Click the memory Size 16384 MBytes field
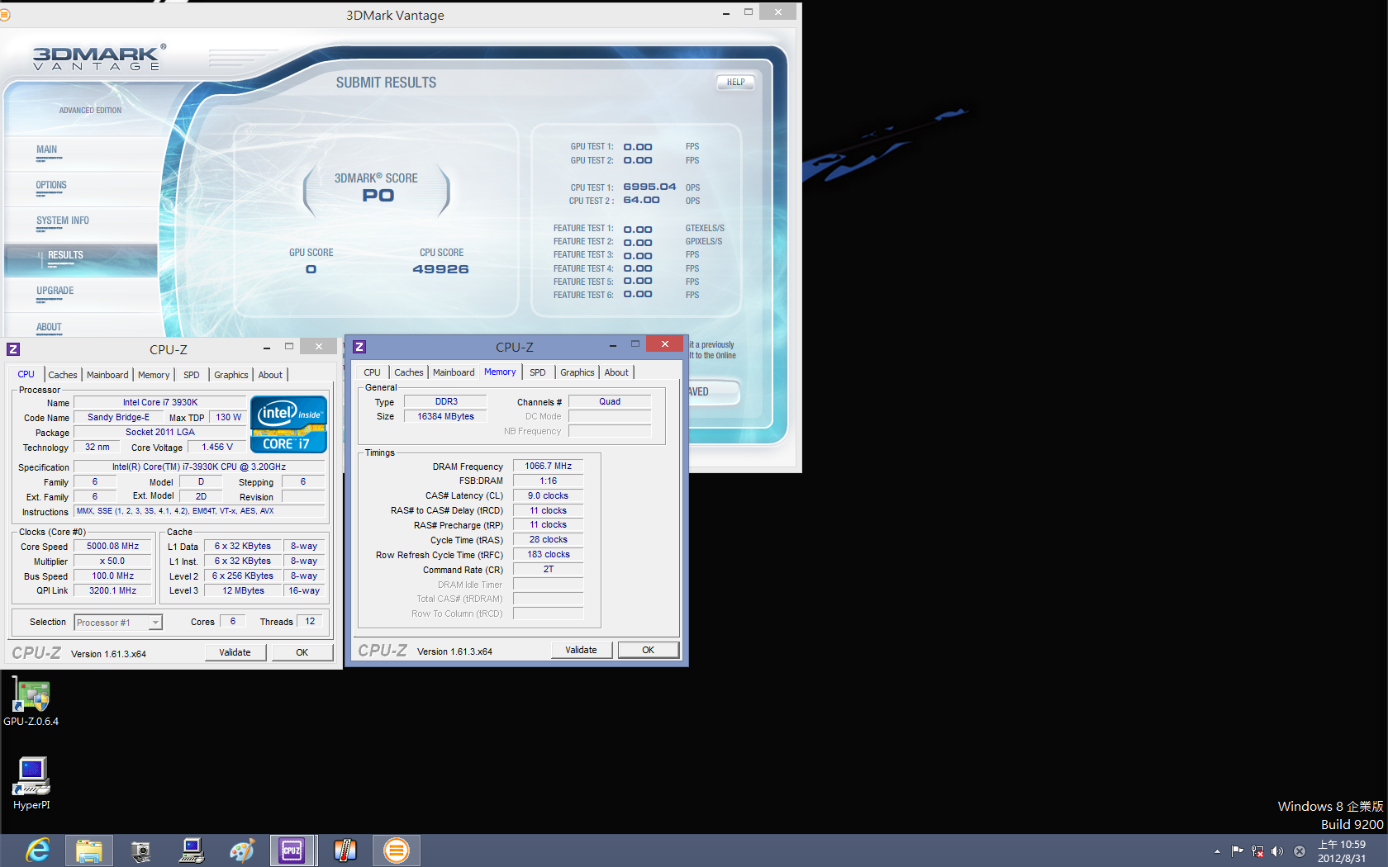 [446, 416]
